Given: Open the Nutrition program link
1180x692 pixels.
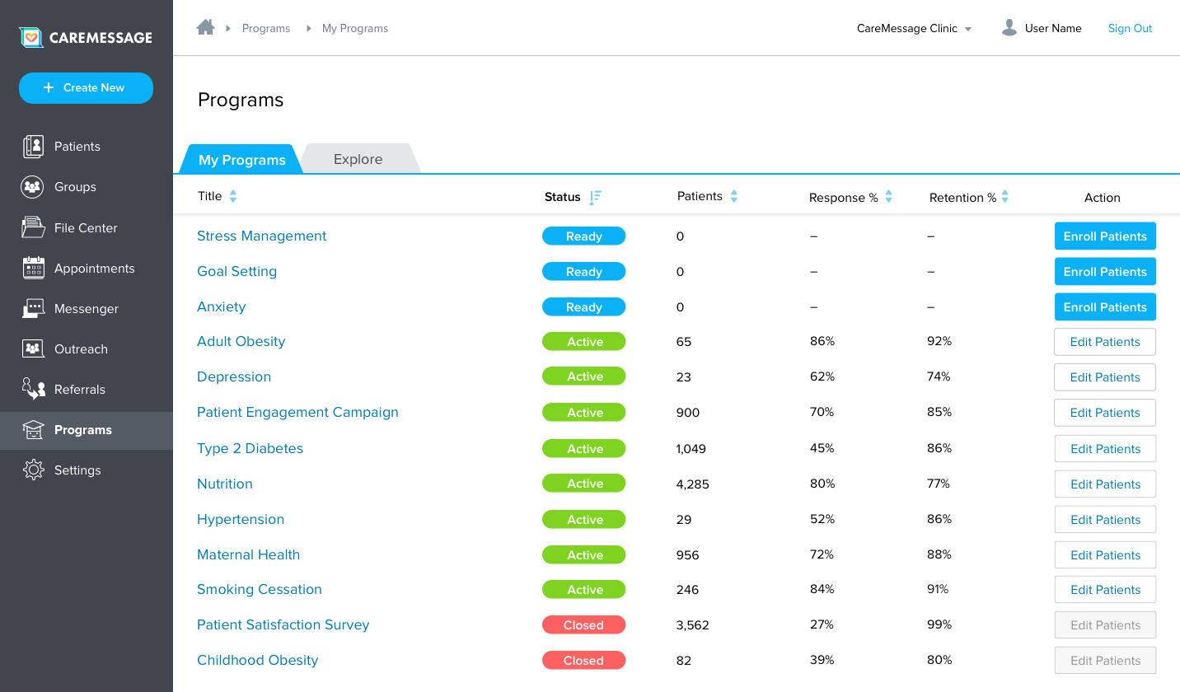Looking at the screenshot, I should [x=225, y=484].
